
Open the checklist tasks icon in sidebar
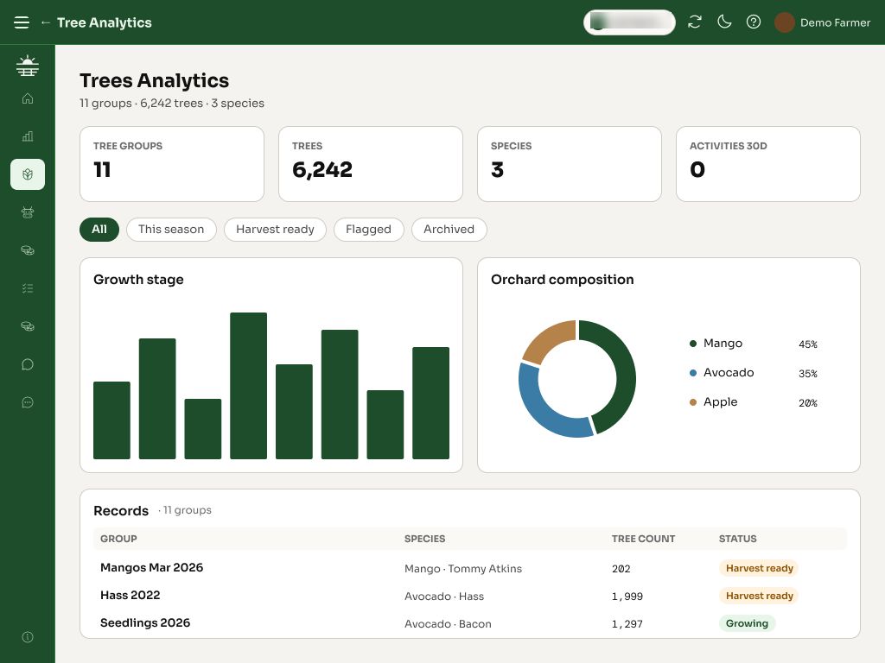(x=27, y=288)
